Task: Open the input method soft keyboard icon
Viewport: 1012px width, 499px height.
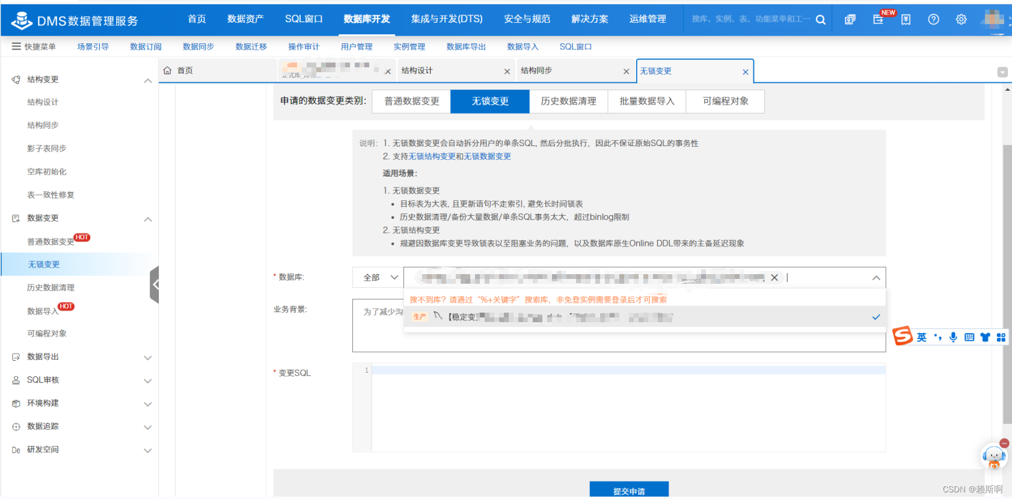Action: pos(969,337)
